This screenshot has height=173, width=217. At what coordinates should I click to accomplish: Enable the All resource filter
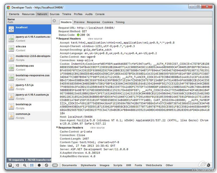[x=55, y=165]
